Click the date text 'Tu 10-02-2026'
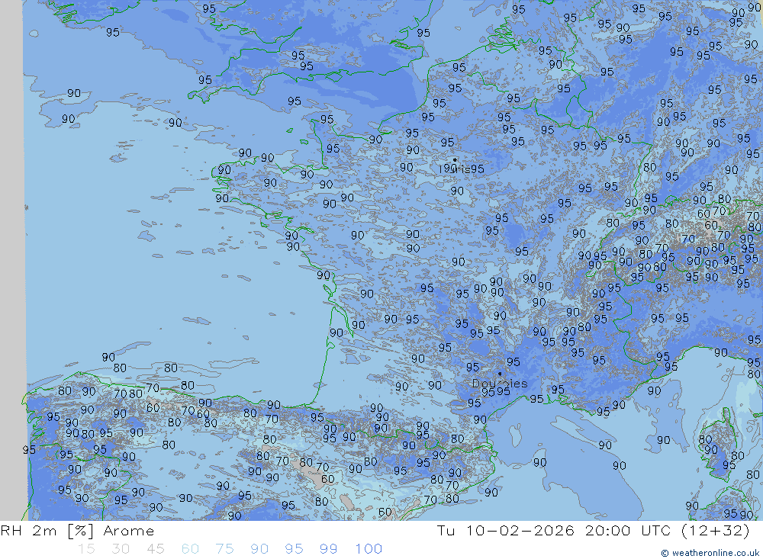The image size is (763, 559). tap(506, 530)
